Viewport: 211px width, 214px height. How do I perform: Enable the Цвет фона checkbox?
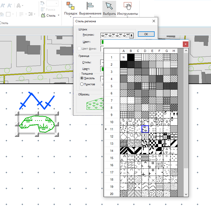coord(79,48)
